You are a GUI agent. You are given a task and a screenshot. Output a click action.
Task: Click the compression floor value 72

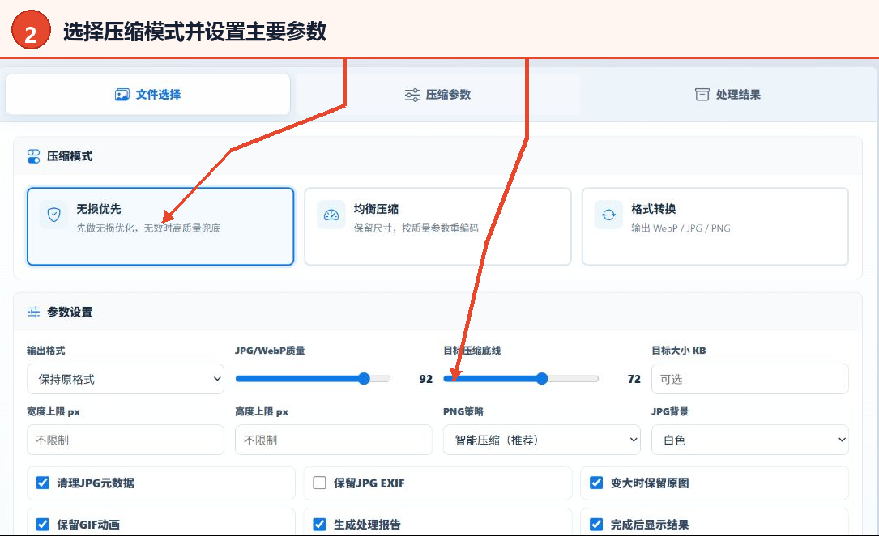pyautogui.click(x=634, y=379)
